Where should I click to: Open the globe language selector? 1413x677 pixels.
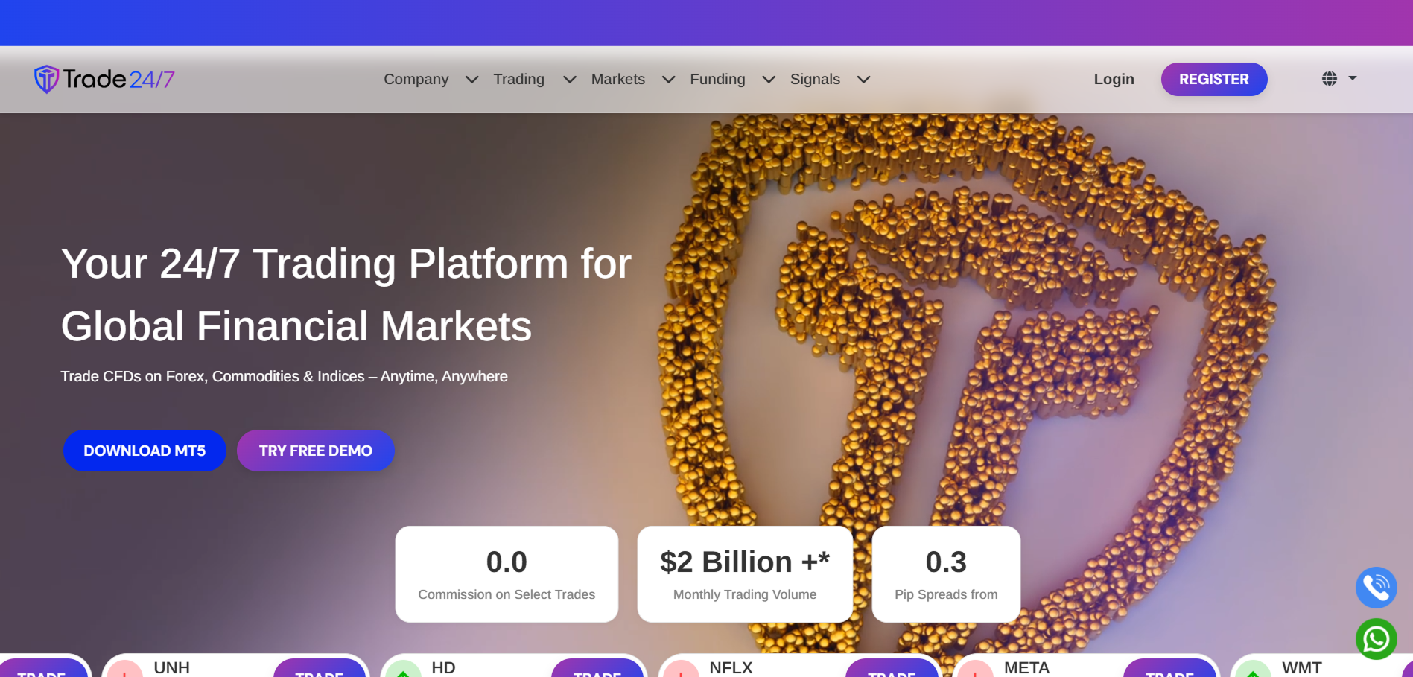click(x=1339, y=78)
